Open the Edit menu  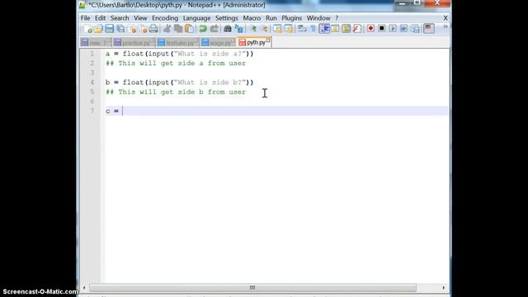click(x=100, y=18)
